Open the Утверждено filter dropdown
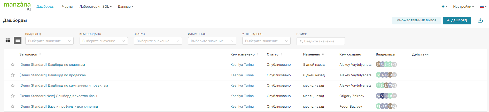489x112 pixels. [266, 41]
